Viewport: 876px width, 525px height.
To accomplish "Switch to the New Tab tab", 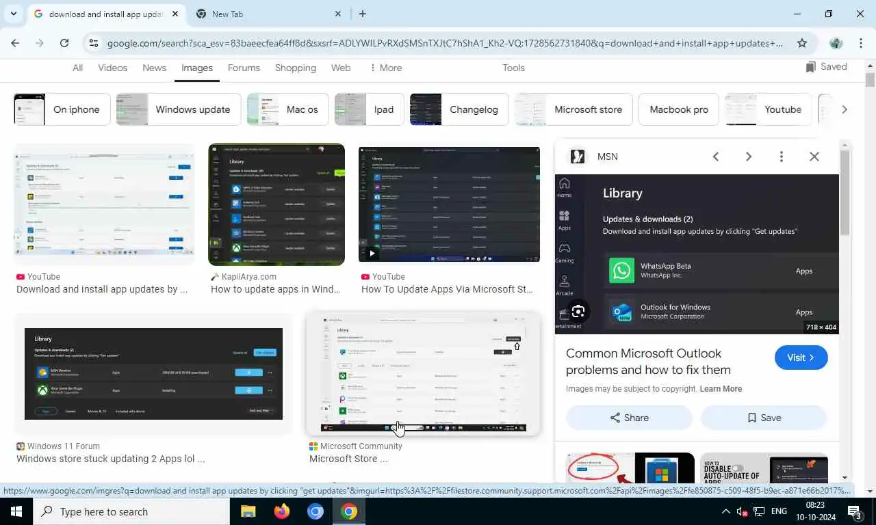I will point(267,14).
